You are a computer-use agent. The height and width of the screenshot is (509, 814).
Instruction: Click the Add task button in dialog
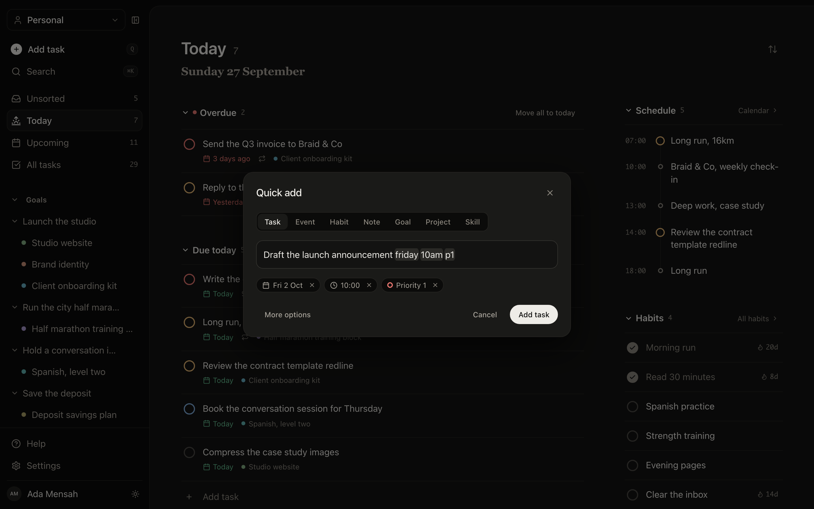[534, 314]
